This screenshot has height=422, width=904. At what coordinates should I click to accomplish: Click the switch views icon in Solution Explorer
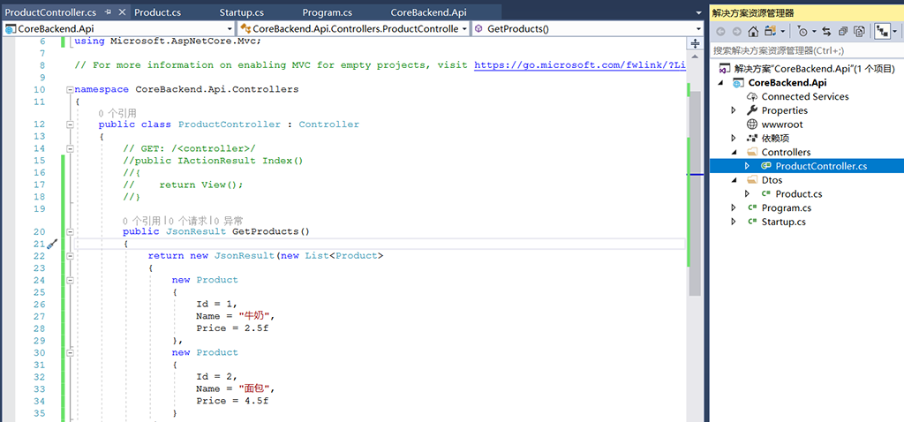(x=770, y=31)
